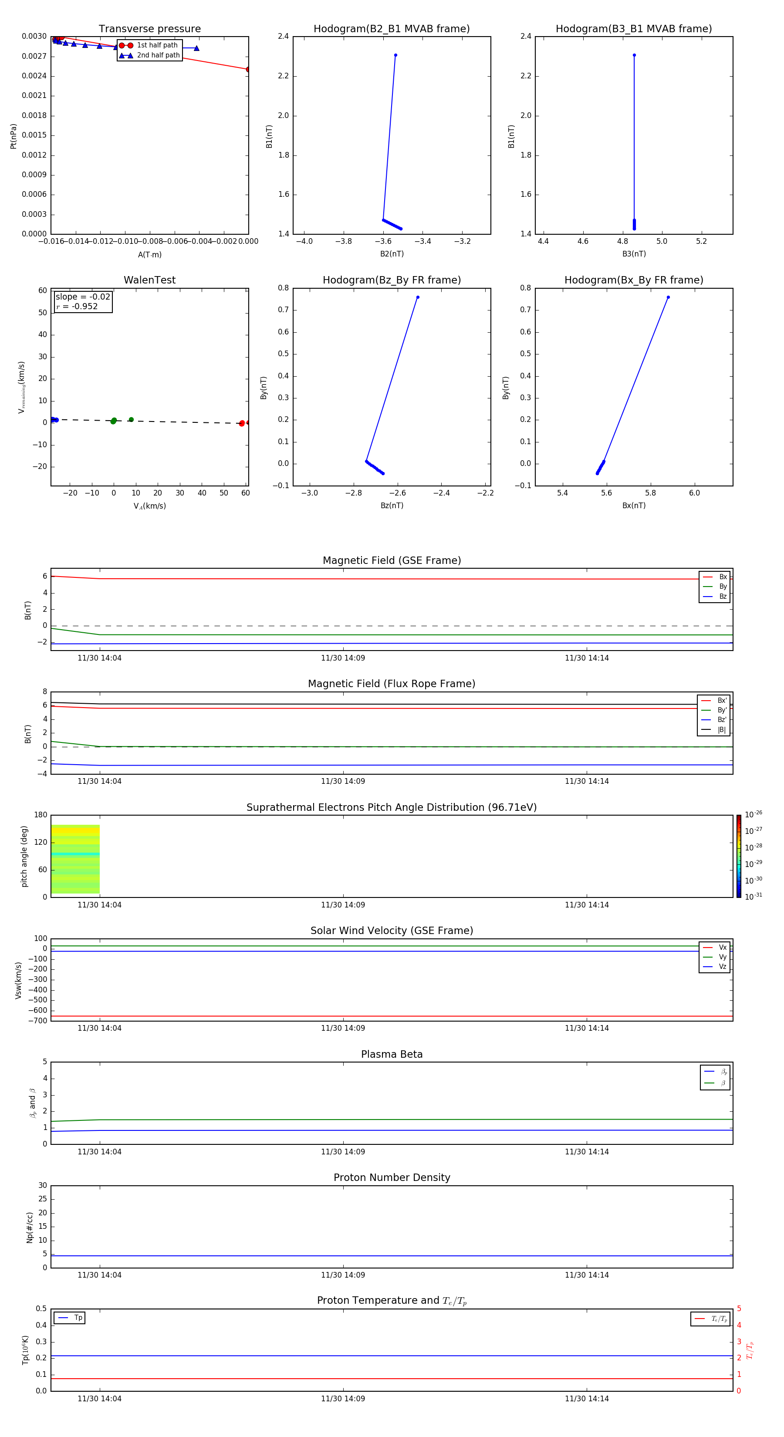784x1437 pixels.
Task: Click the large red dot in the WalenTest plot
Action: pyautogui.click(x=242, y=423)
